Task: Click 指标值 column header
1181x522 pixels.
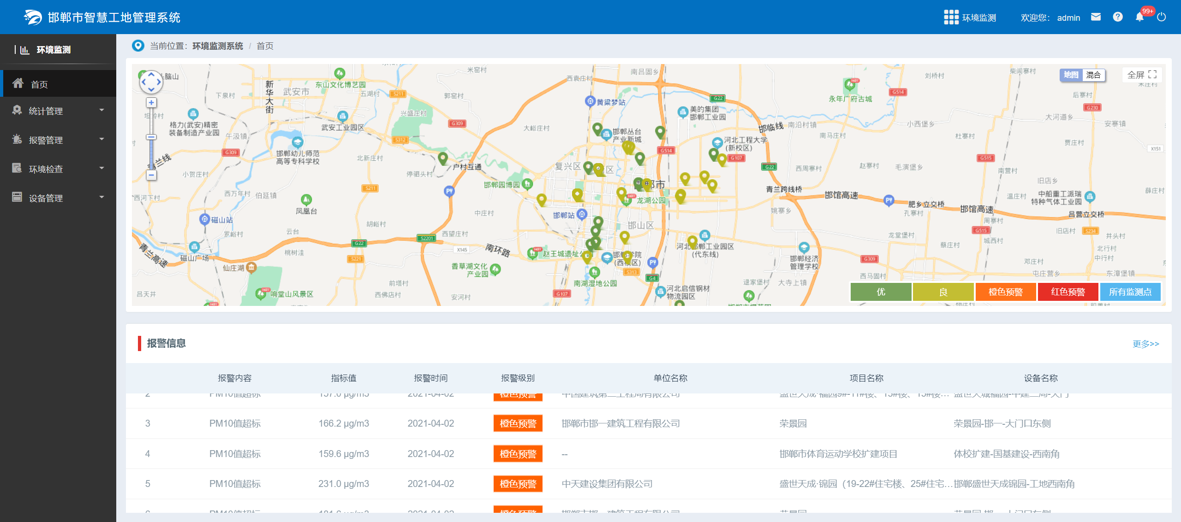Action: click(344, 378)
